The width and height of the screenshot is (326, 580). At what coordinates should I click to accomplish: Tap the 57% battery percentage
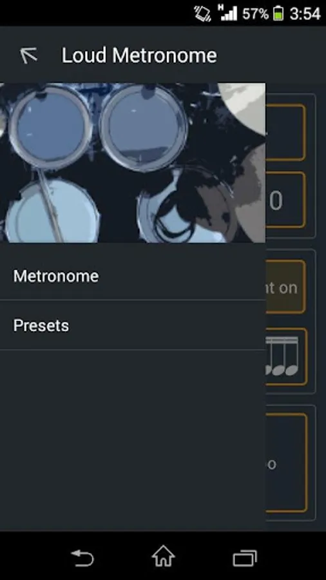point(255,14)
